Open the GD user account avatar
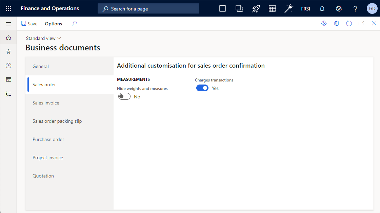The height and width of the screenshot is (213, 380). point(372,9)
